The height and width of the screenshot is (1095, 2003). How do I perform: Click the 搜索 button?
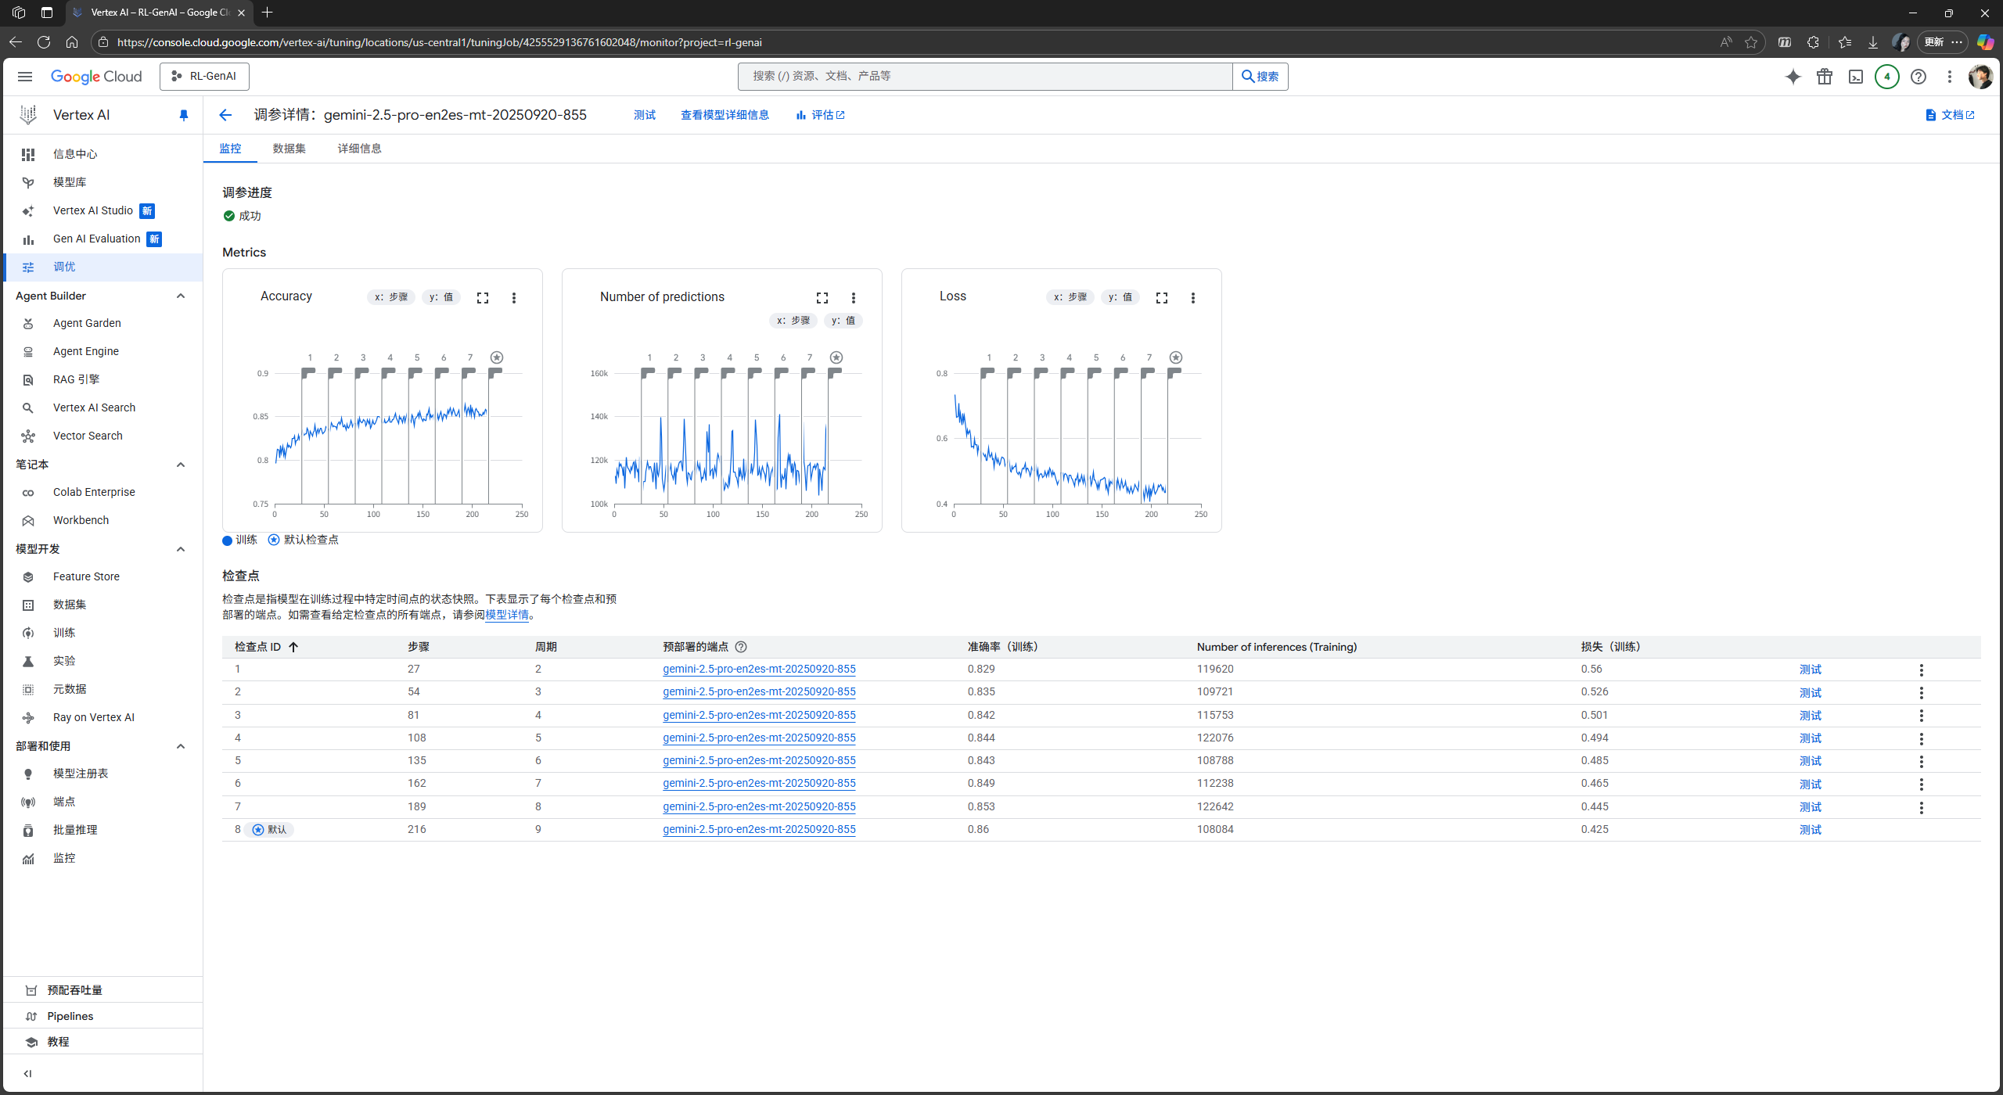(1260, 77)
